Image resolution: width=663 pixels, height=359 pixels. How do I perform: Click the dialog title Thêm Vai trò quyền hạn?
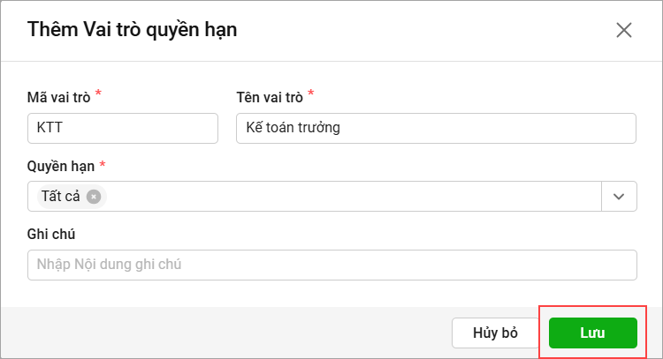pyautogui.click(x=132, y=30)
